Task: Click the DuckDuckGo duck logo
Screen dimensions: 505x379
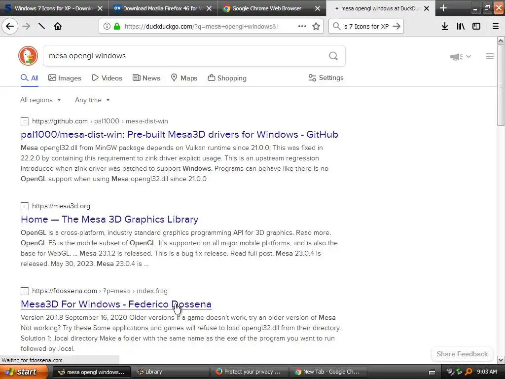Action: coord(28,56)
